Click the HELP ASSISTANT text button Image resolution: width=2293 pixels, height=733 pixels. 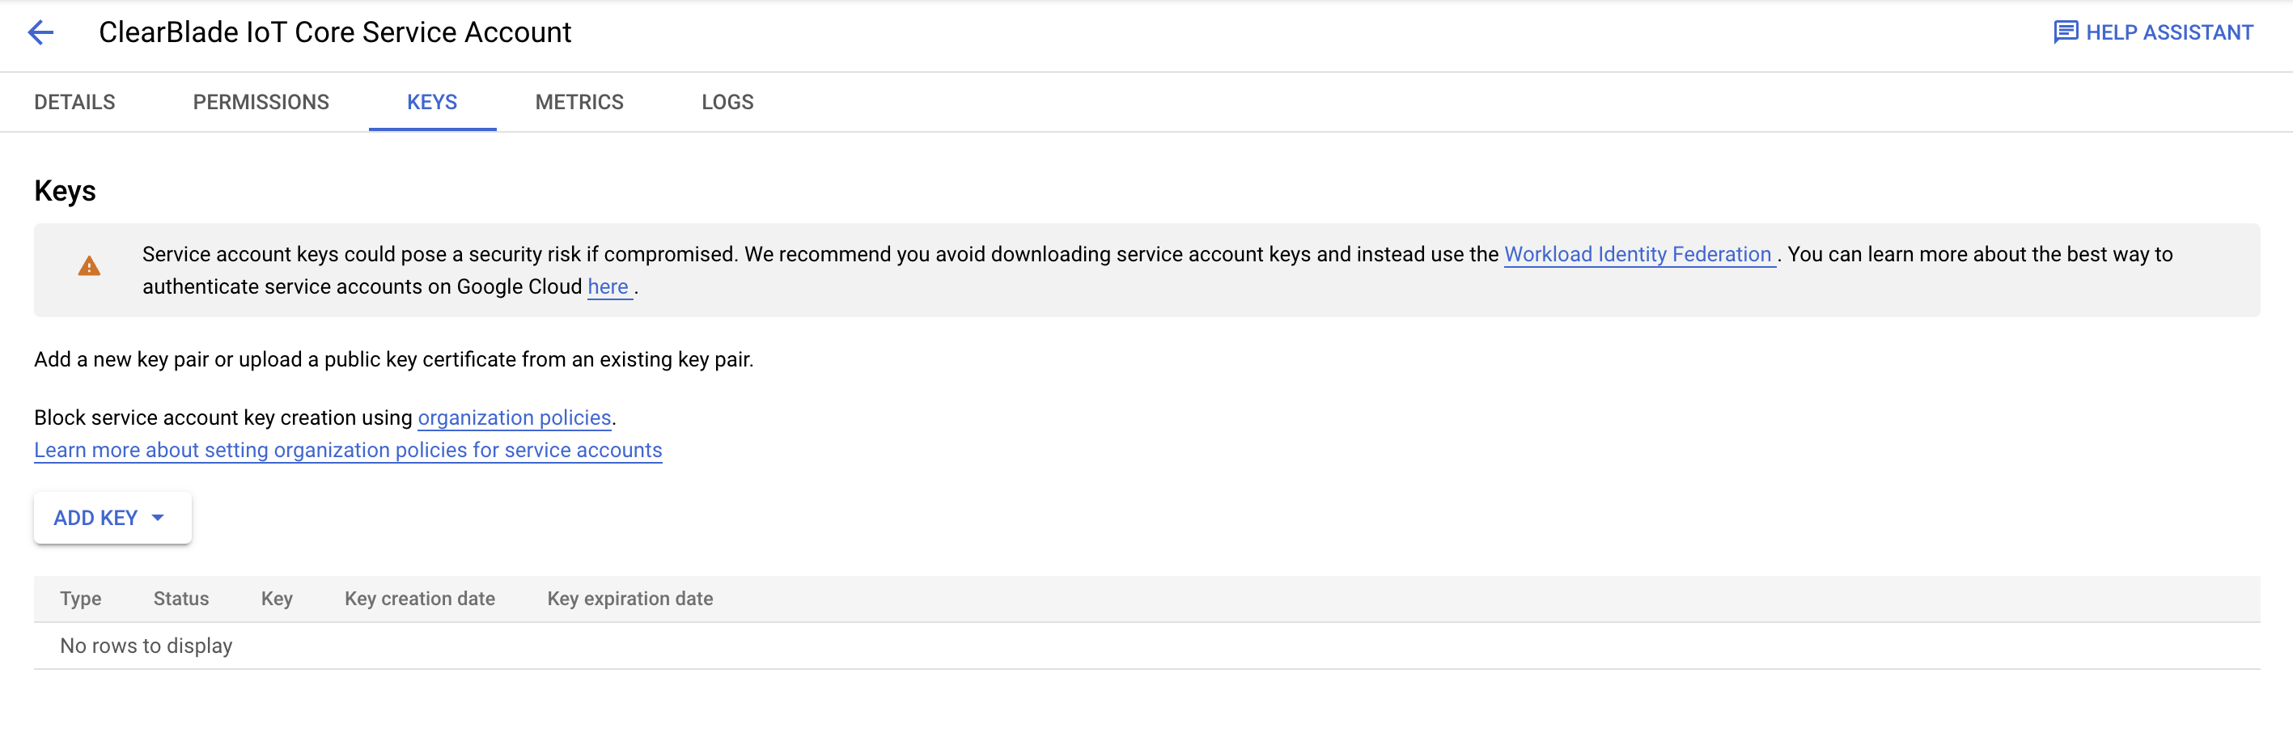[x=2169, y=33]
